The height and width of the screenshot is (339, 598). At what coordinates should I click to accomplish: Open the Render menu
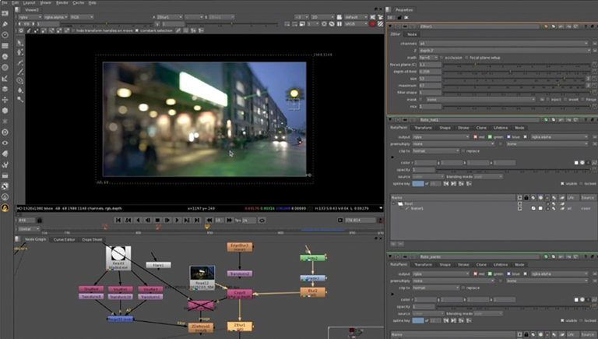[x=62, y=2]
